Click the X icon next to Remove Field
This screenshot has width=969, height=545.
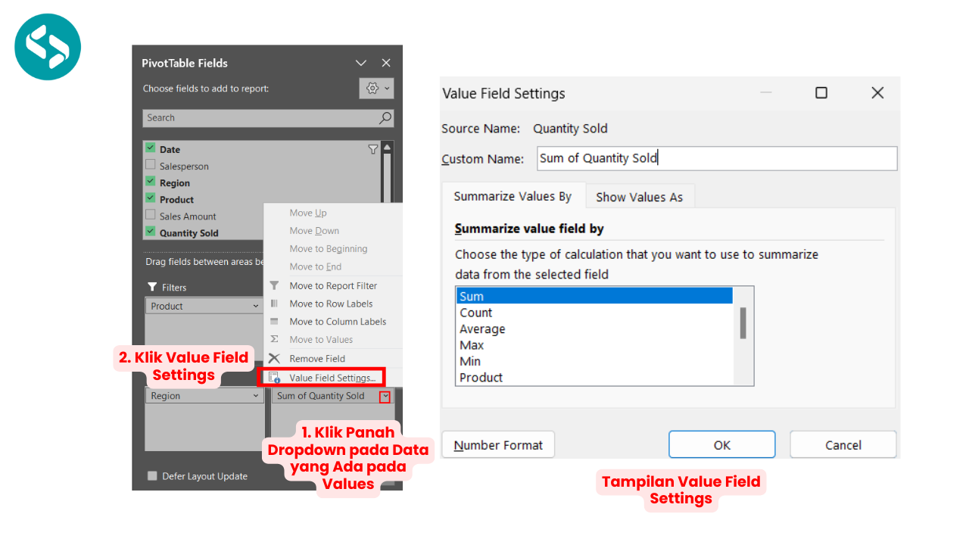point(274,358)
